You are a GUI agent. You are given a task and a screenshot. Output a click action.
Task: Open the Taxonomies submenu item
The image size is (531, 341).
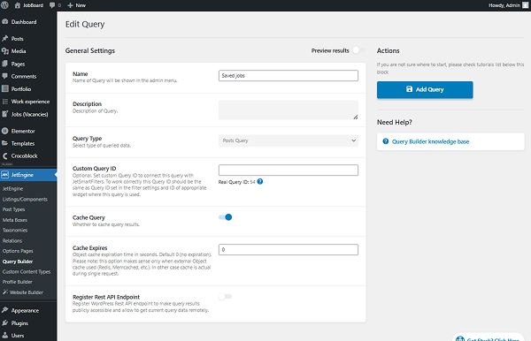click(x=15, y=231)
